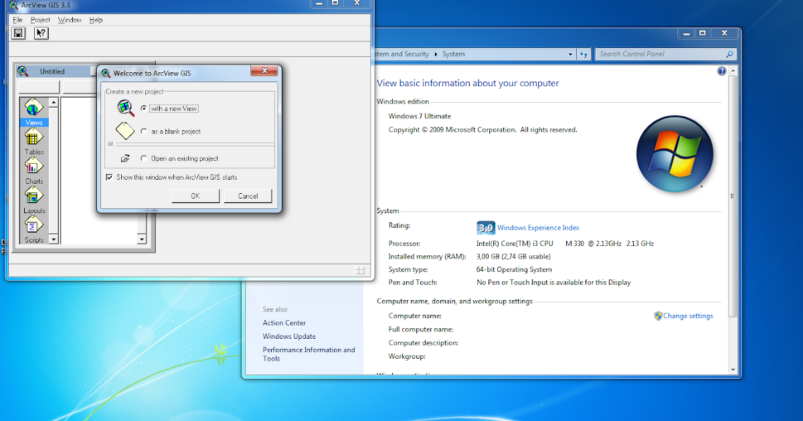The width and height of the screenshot is (803, 421).
Task: Click the icon list scroll-up arrow
Action: [x=54, y=103]
